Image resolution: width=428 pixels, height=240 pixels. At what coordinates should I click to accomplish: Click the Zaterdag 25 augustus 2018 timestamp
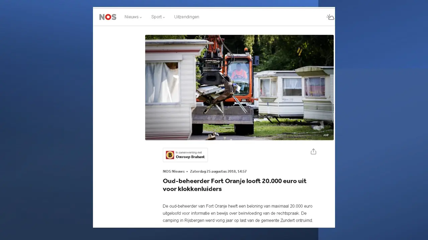(218, 171)
